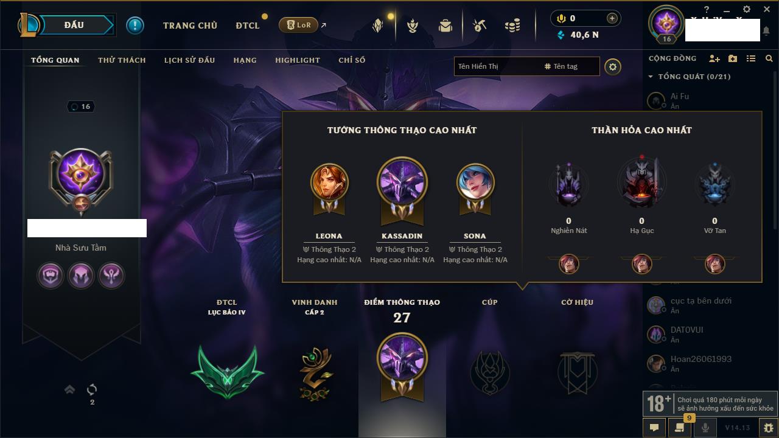Image resolution: width=779 pixels, height=438 pixels.
Task: Open the TRANG CHỦ menu
Action: tap(190, 26)
